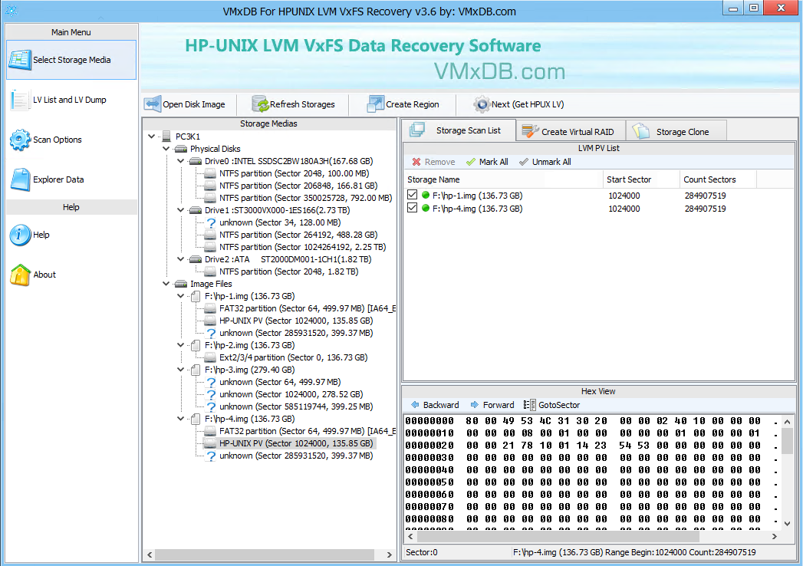Open the About house icon

[x=20, y=275]
